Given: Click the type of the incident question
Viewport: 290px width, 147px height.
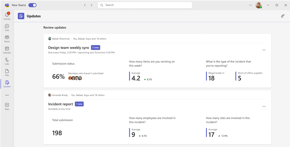Looking at the screenshot, I should 229,64.
